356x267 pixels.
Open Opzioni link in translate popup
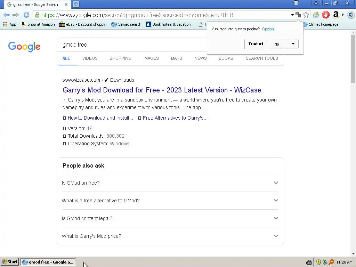click(268, 29)
